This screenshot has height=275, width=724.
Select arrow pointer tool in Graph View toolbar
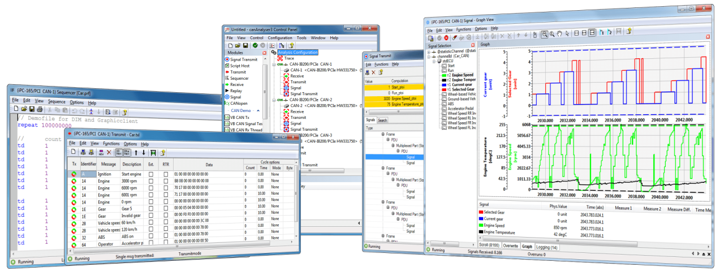pos(567,33)
